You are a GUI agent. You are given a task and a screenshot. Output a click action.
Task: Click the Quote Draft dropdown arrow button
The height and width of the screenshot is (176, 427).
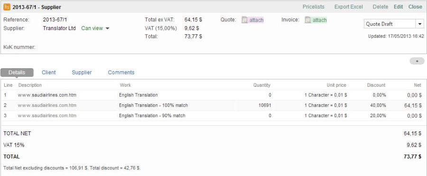(x=419, y=24)
